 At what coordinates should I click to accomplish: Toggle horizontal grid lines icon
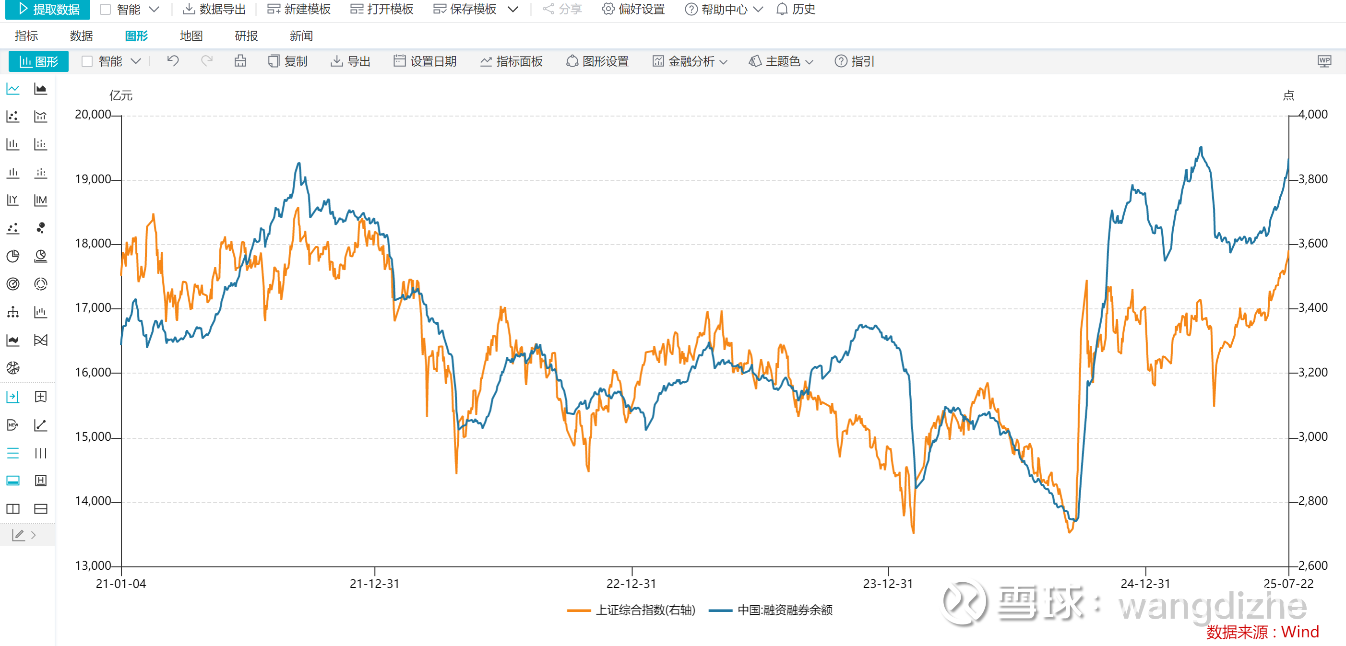click(x=13, y=453)
